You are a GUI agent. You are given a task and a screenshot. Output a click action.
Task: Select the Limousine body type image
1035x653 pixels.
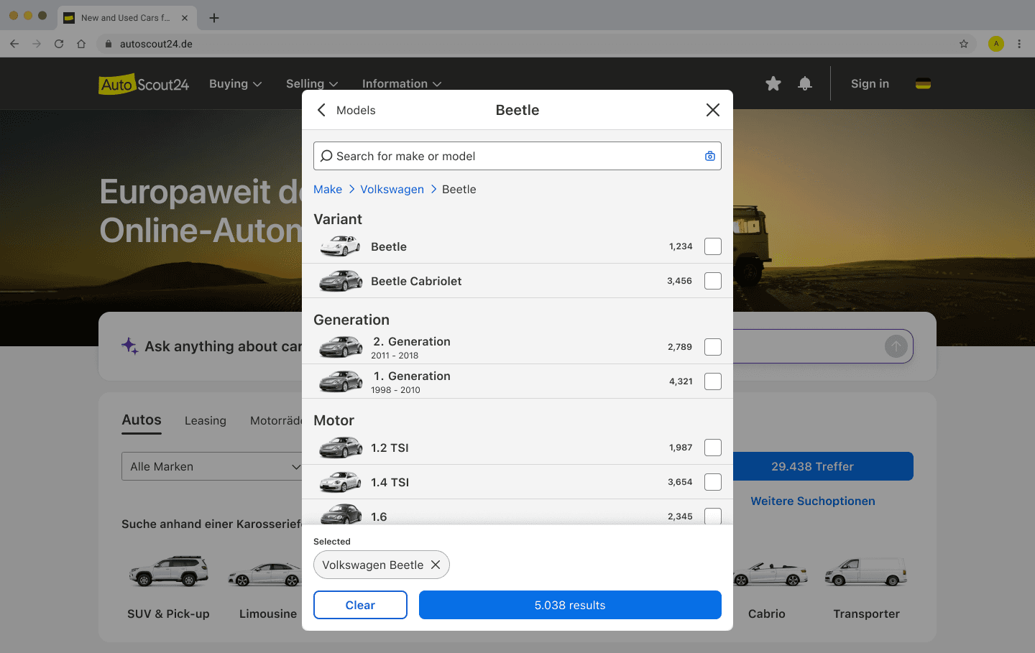264,575
